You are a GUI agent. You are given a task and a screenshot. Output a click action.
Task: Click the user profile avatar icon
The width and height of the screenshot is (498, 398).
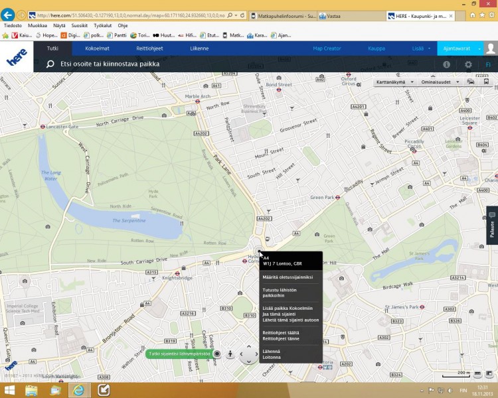(x=491, y=48)
